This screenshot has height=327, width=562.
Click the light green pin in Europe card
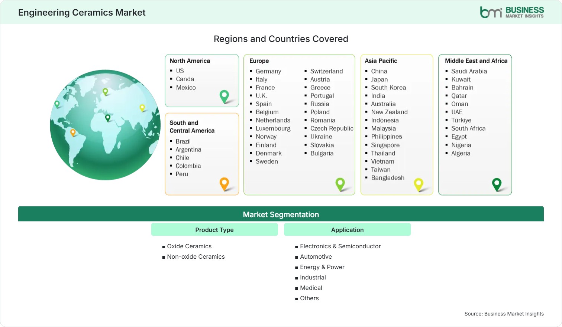click(x=340, y=184)
